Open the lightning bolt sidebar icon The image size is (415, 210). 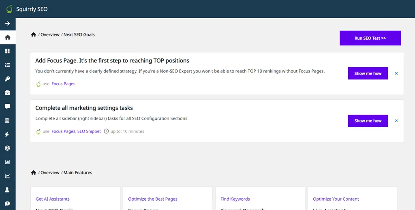point(7,134)
